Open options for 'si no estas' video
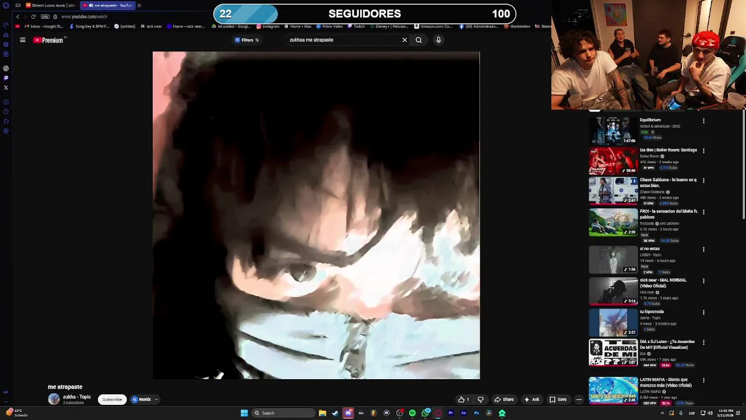The height and width of the screenshot is (420, 746). click(703, 249)
